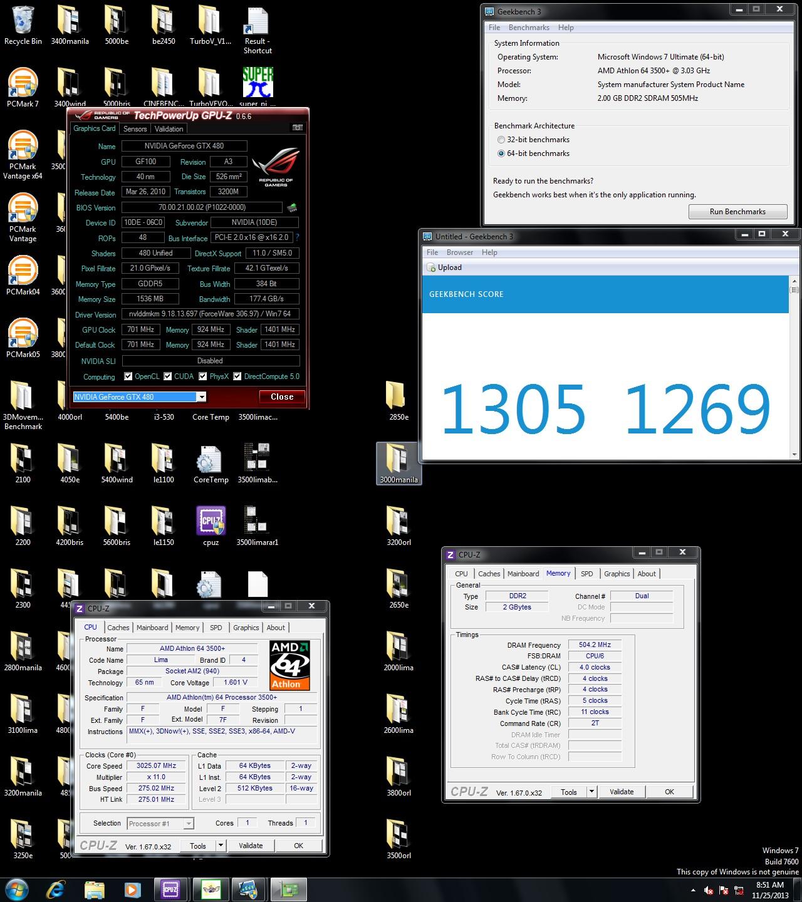
Task: Open PCMark05 desktop shortcut
Action: (23, 338)
